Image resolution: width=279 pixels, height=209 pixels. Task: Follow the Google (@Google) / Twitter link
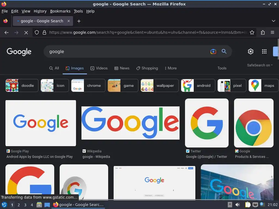(207, 157)
